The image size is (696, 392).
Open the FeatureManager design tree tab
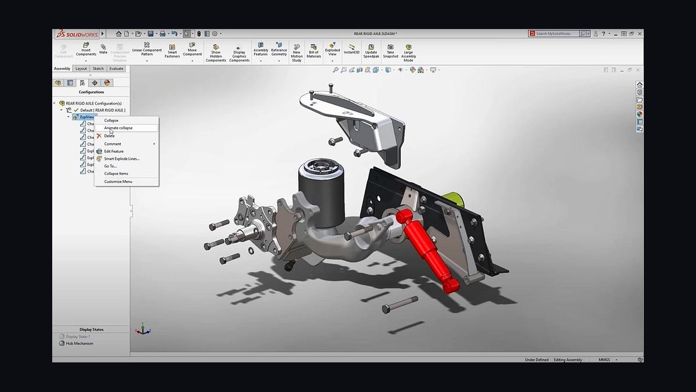58,83
